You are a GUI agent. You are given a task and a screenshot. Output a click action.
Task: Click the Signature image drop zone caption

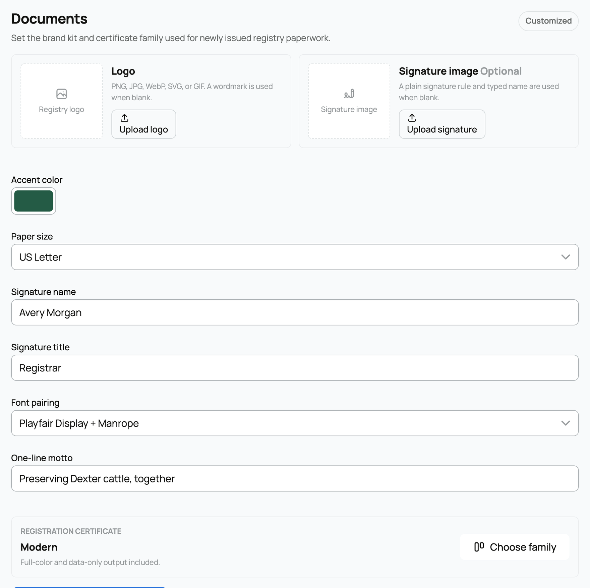click(349, 109)
